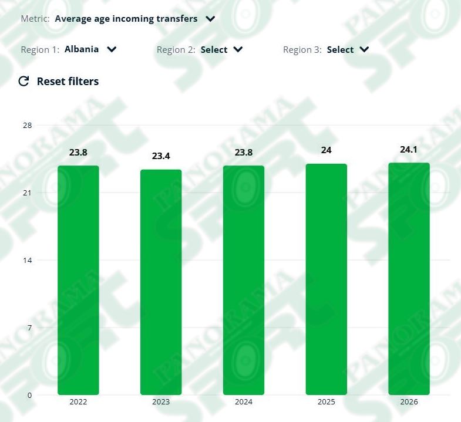Click the 28 y-axis tick label
Viewport: 461px width, 422px height.
click(28, 126)
